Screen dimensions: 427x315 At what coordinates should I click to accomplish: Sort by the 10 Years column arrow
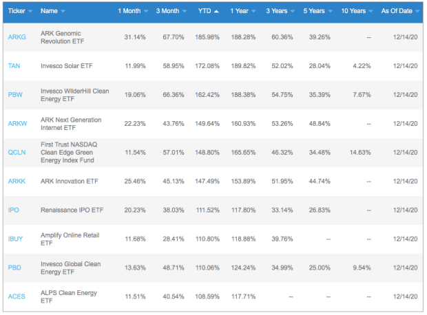pyautogui.click(x=371, y=11)
